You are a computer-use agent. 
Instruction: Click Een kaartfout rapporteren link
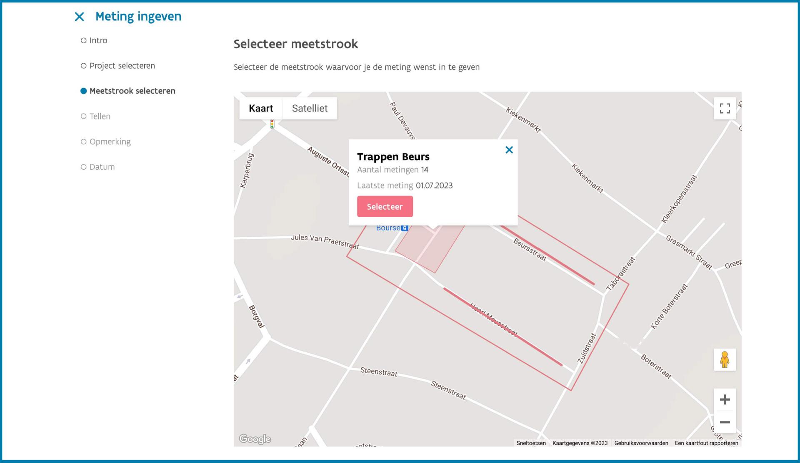point(707,443)
